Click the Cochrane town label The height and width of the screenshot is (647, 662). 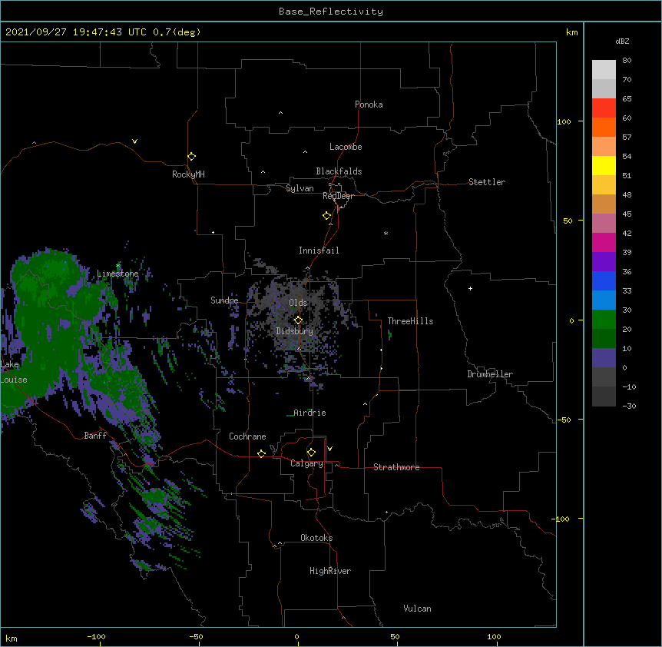[x=247, y=436]
